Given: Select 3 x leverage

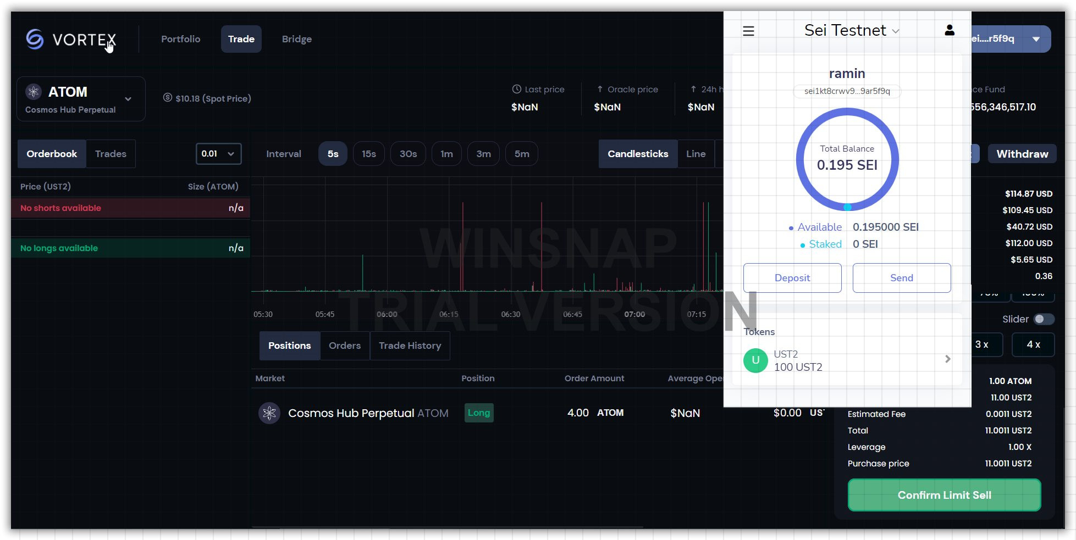Looking at the screenshot, I should pos(982,344).
